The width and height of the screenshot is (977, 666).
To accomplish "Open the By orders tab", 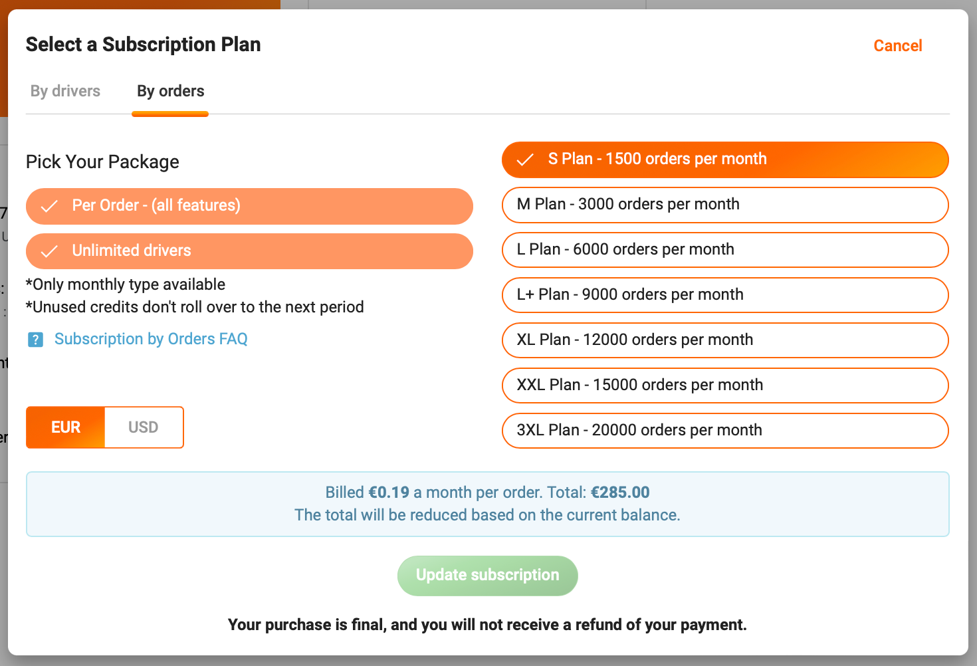I will [x=170, y=91].
